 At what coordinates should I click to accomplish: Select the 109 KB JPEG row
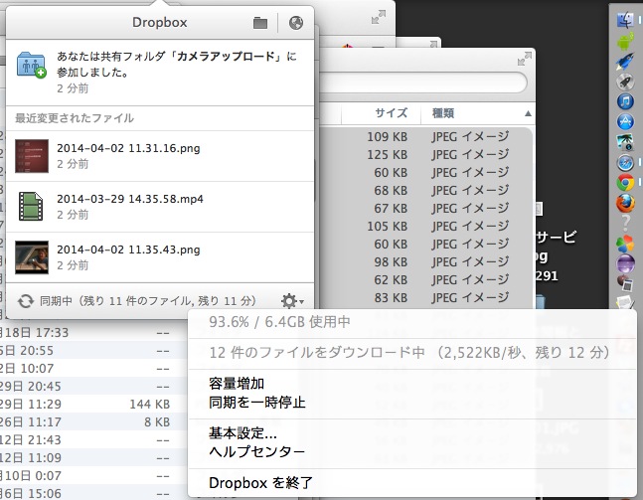pyautogui.click(x=426, y=136)
